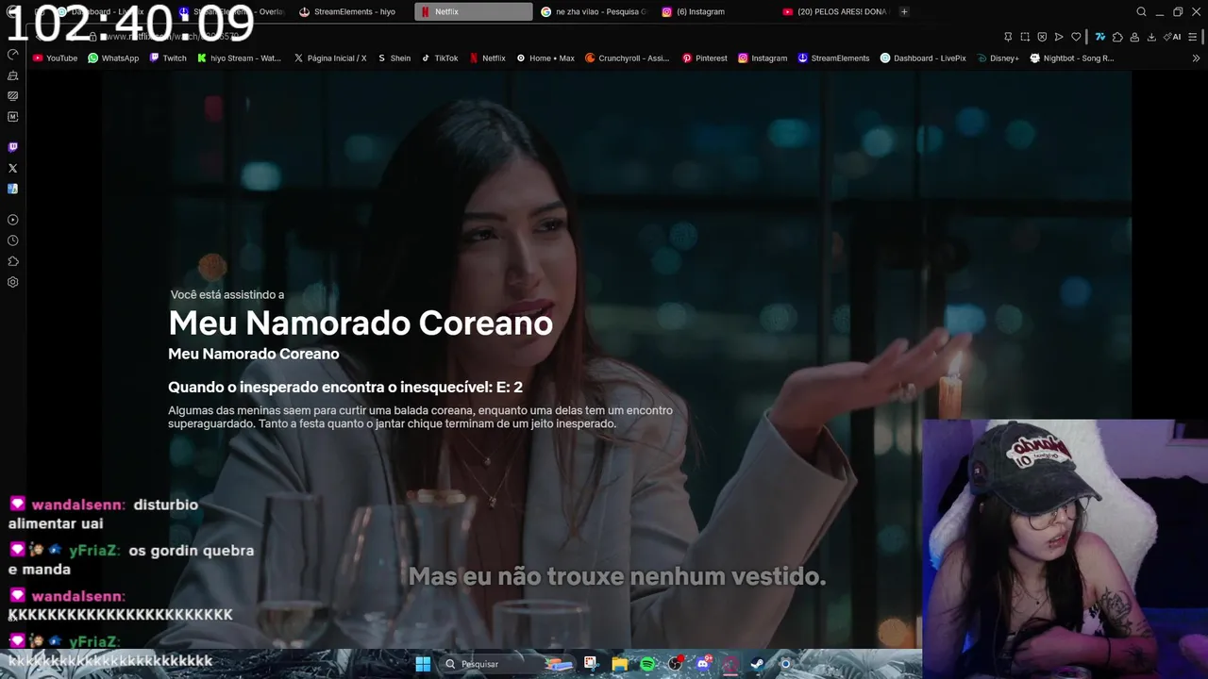Open the Twitch panel in Opera sidebar
1208x679 pixels.
click(12, 147)
